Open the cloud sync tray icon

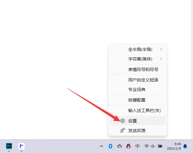click(x=120, y=146)
